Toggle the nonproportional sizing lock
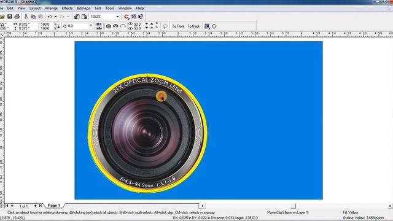This screenshot has width=393, height=221. click(58, 26)
